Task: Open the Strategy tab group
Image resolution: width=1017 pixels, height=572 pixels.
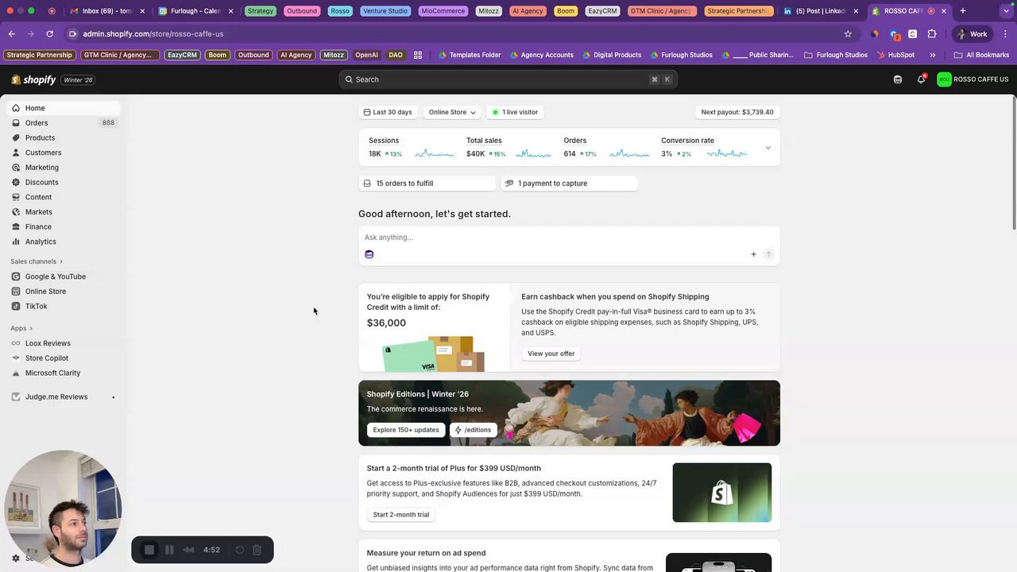Action: click(x=260, y=11)
